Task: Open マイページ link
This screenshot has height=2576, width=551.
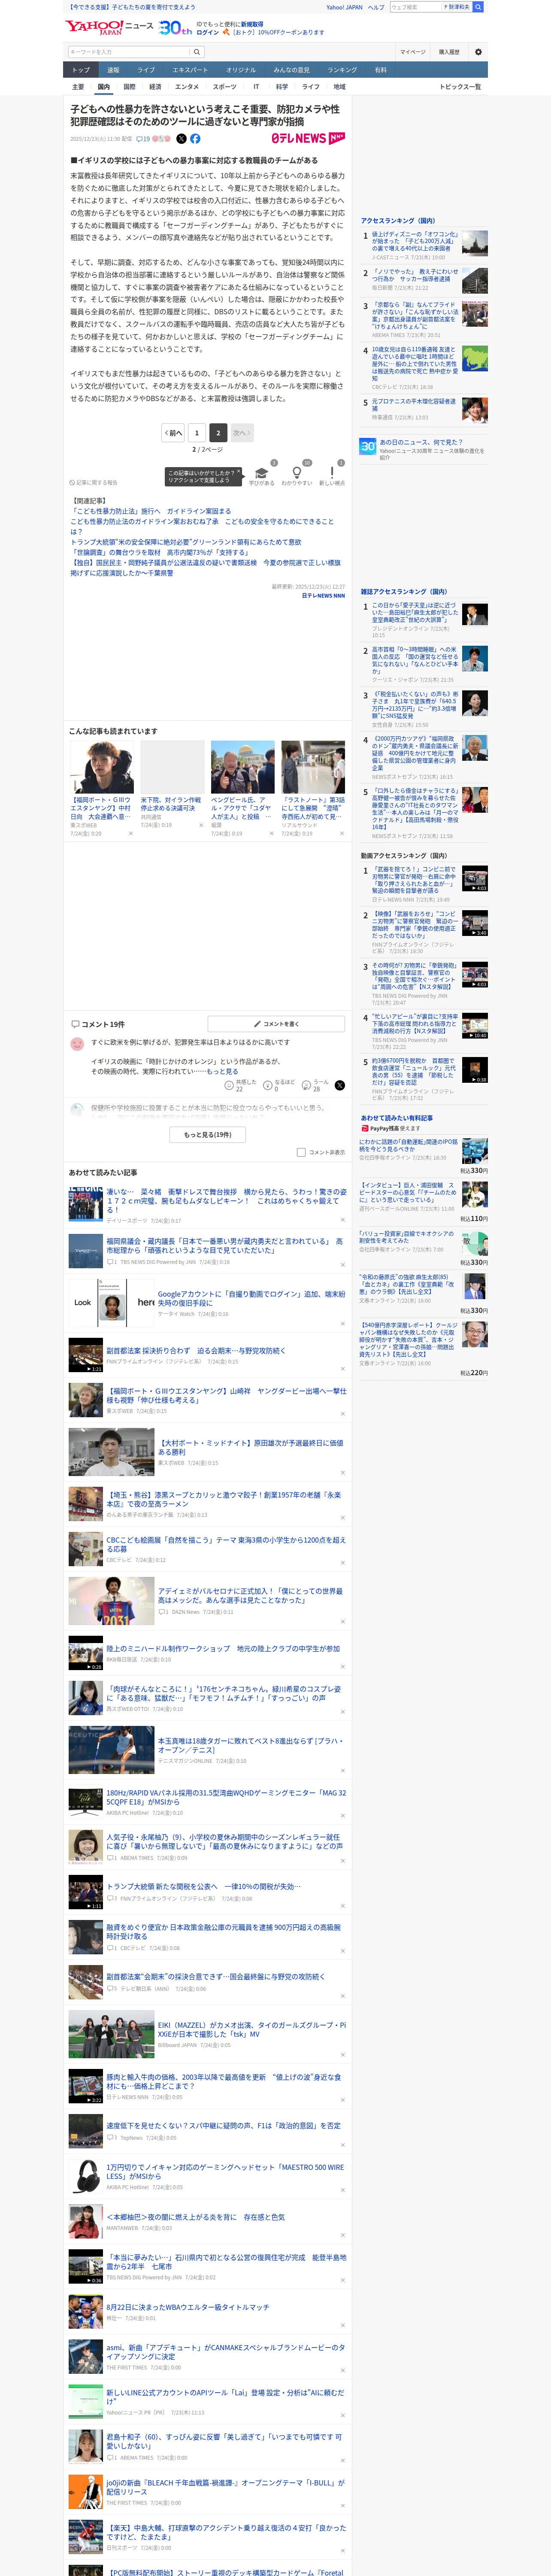Action: (413, 52)
